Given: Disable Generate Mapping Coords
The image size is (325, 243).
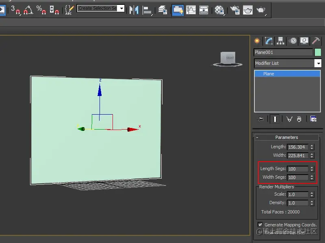Looking at the screenshot, I should (260, 224).
